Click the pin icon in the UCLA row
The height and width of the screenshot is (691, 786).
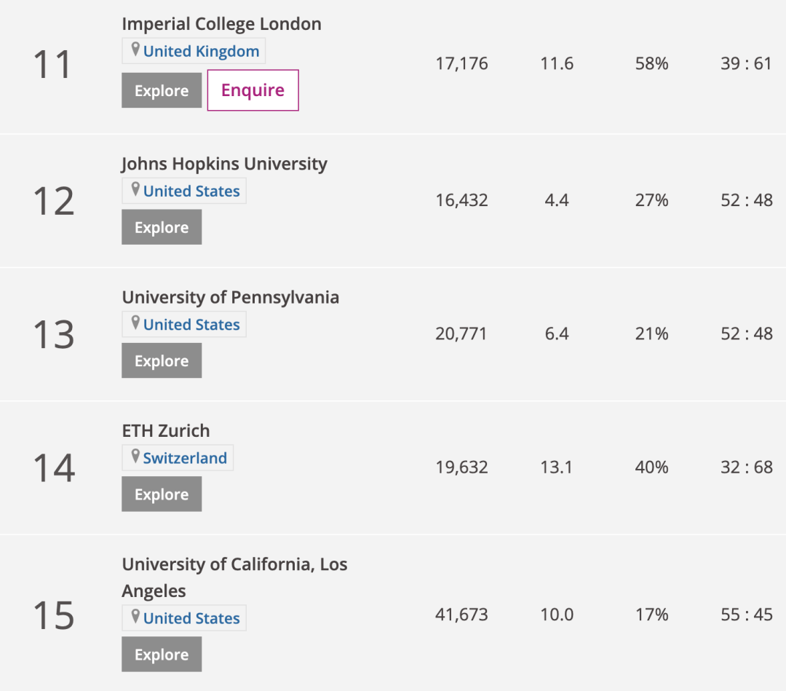[x=135, y=617]
